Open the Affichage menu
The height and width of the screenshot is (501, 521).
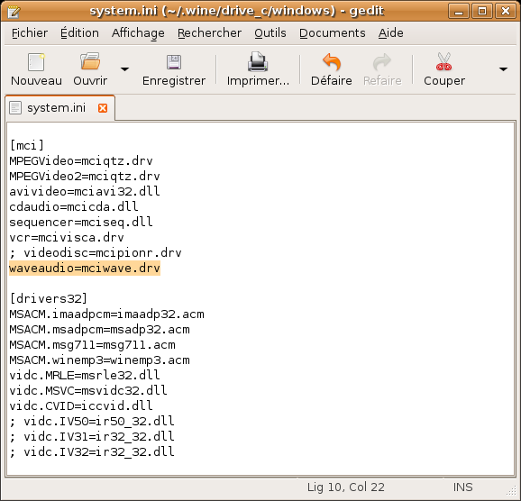click(x=138, y=33)
